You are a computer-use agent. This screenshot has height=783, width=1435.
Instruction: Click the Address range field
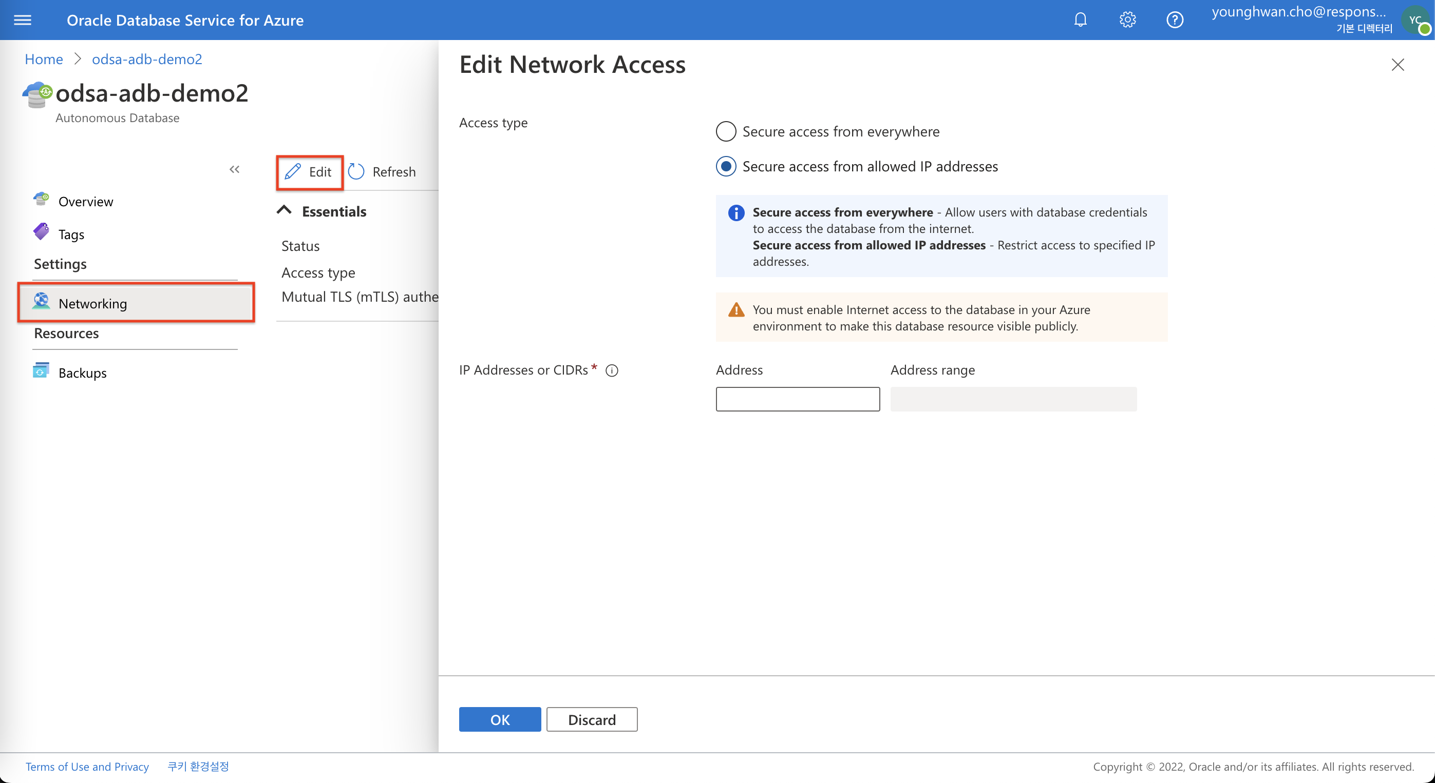coord(1013,399)
